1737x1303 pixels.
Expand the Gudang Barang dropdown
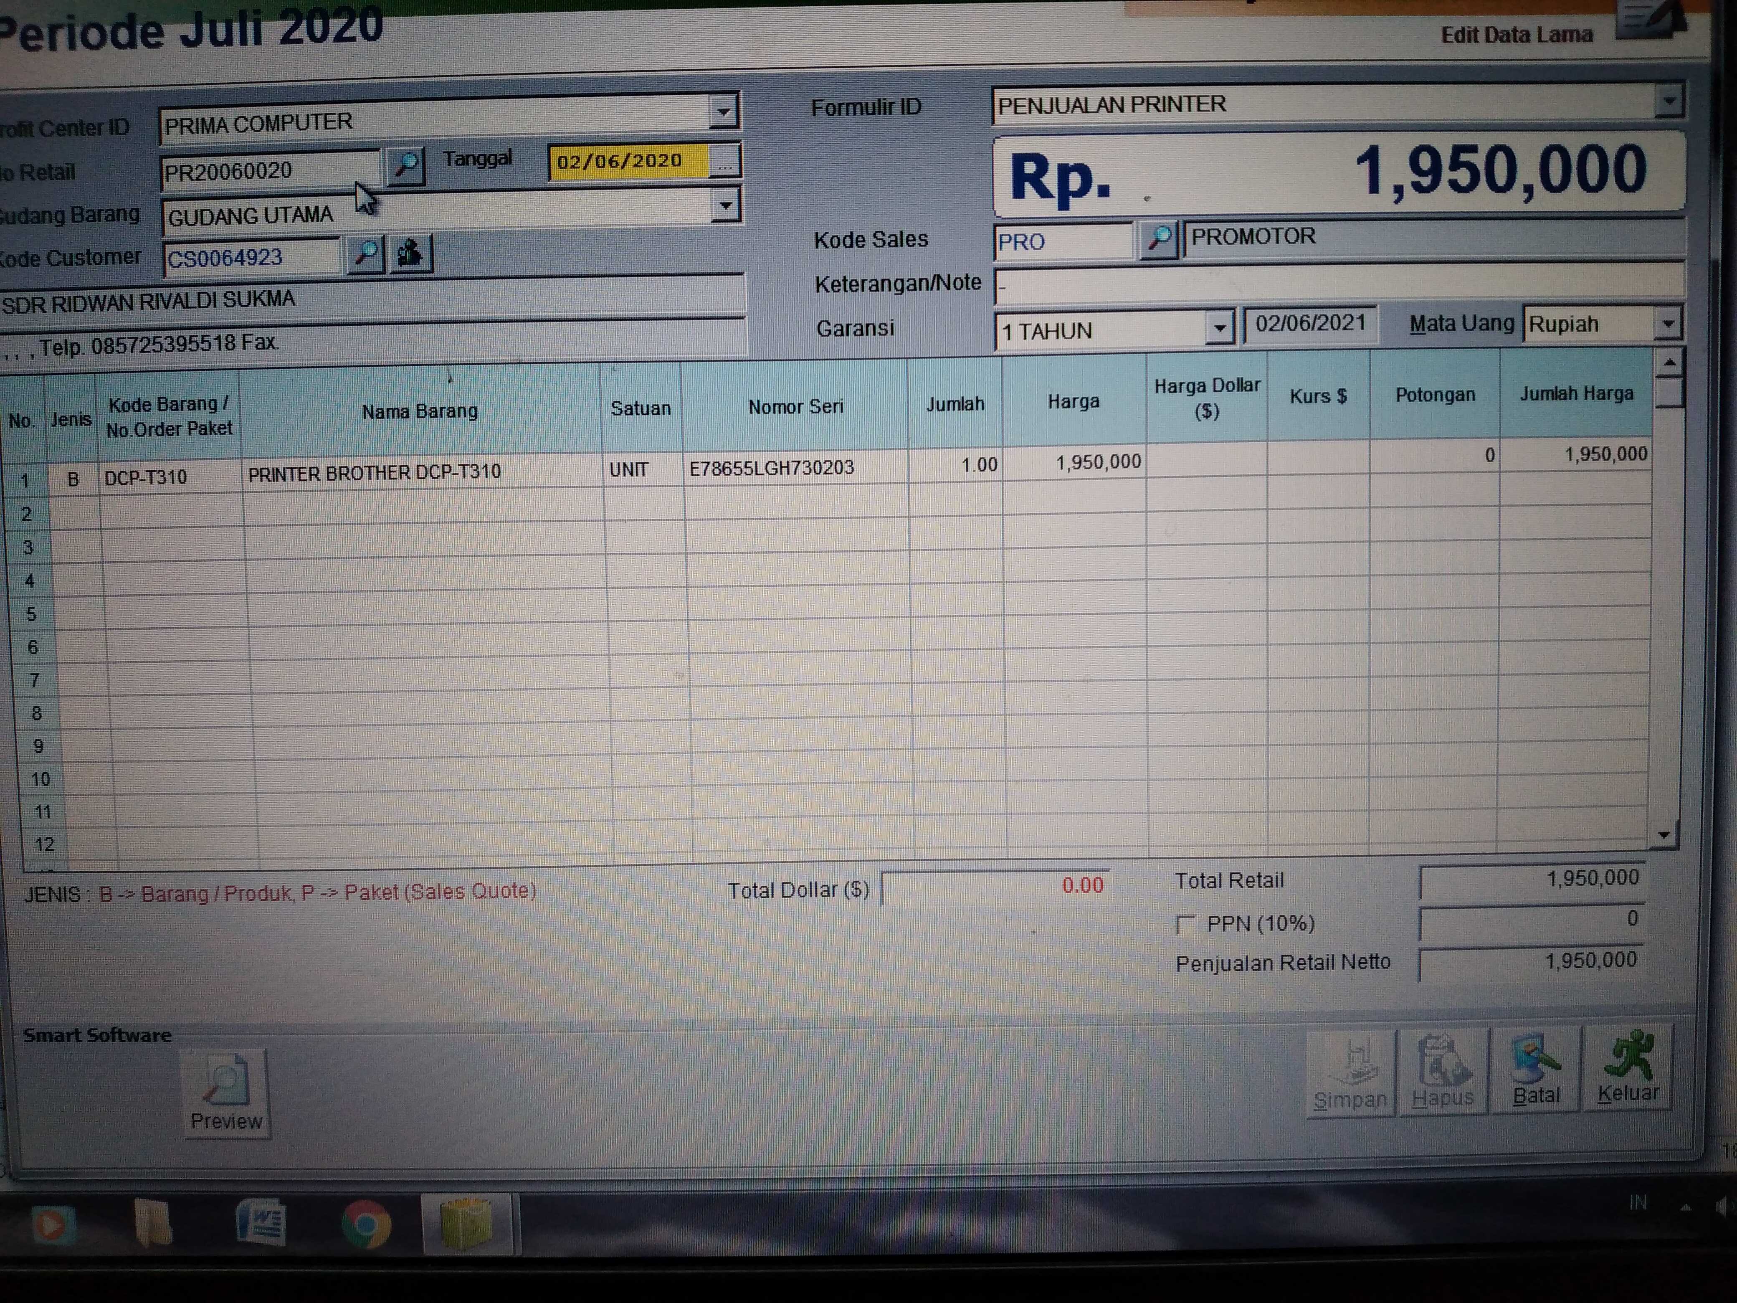click(x=726, y=207)
